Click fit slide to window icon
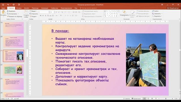This screenshot has height=102, width=181. coord(180,99)
